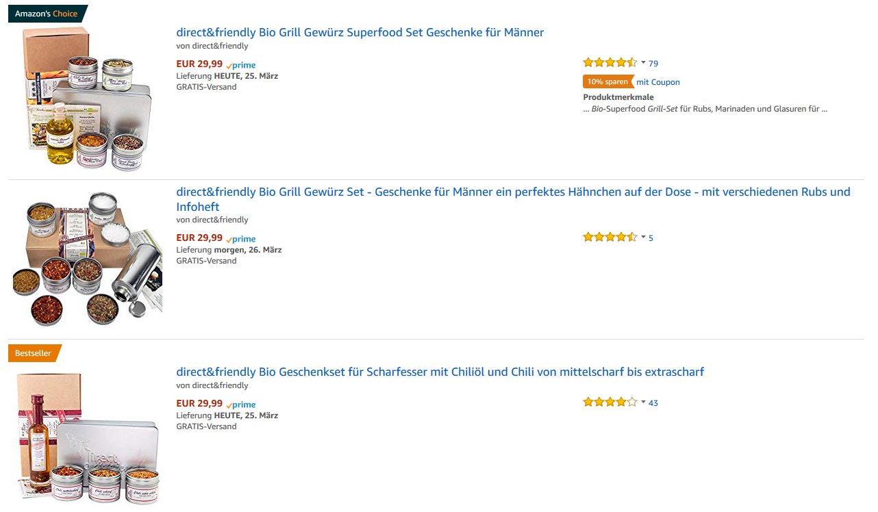878x512 pixels.
Task: Open the 43 customer reviews link
Action: (x=653, y=403)
